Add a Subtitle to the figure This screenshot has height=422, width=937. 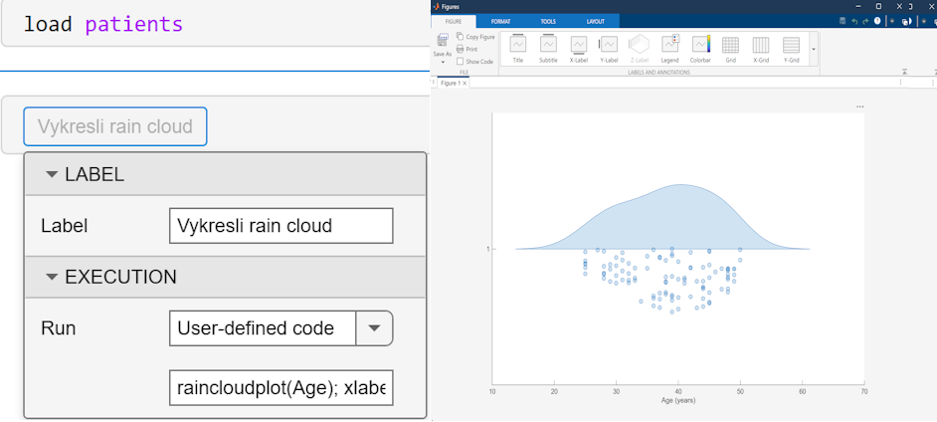click(x=548, y=45)
